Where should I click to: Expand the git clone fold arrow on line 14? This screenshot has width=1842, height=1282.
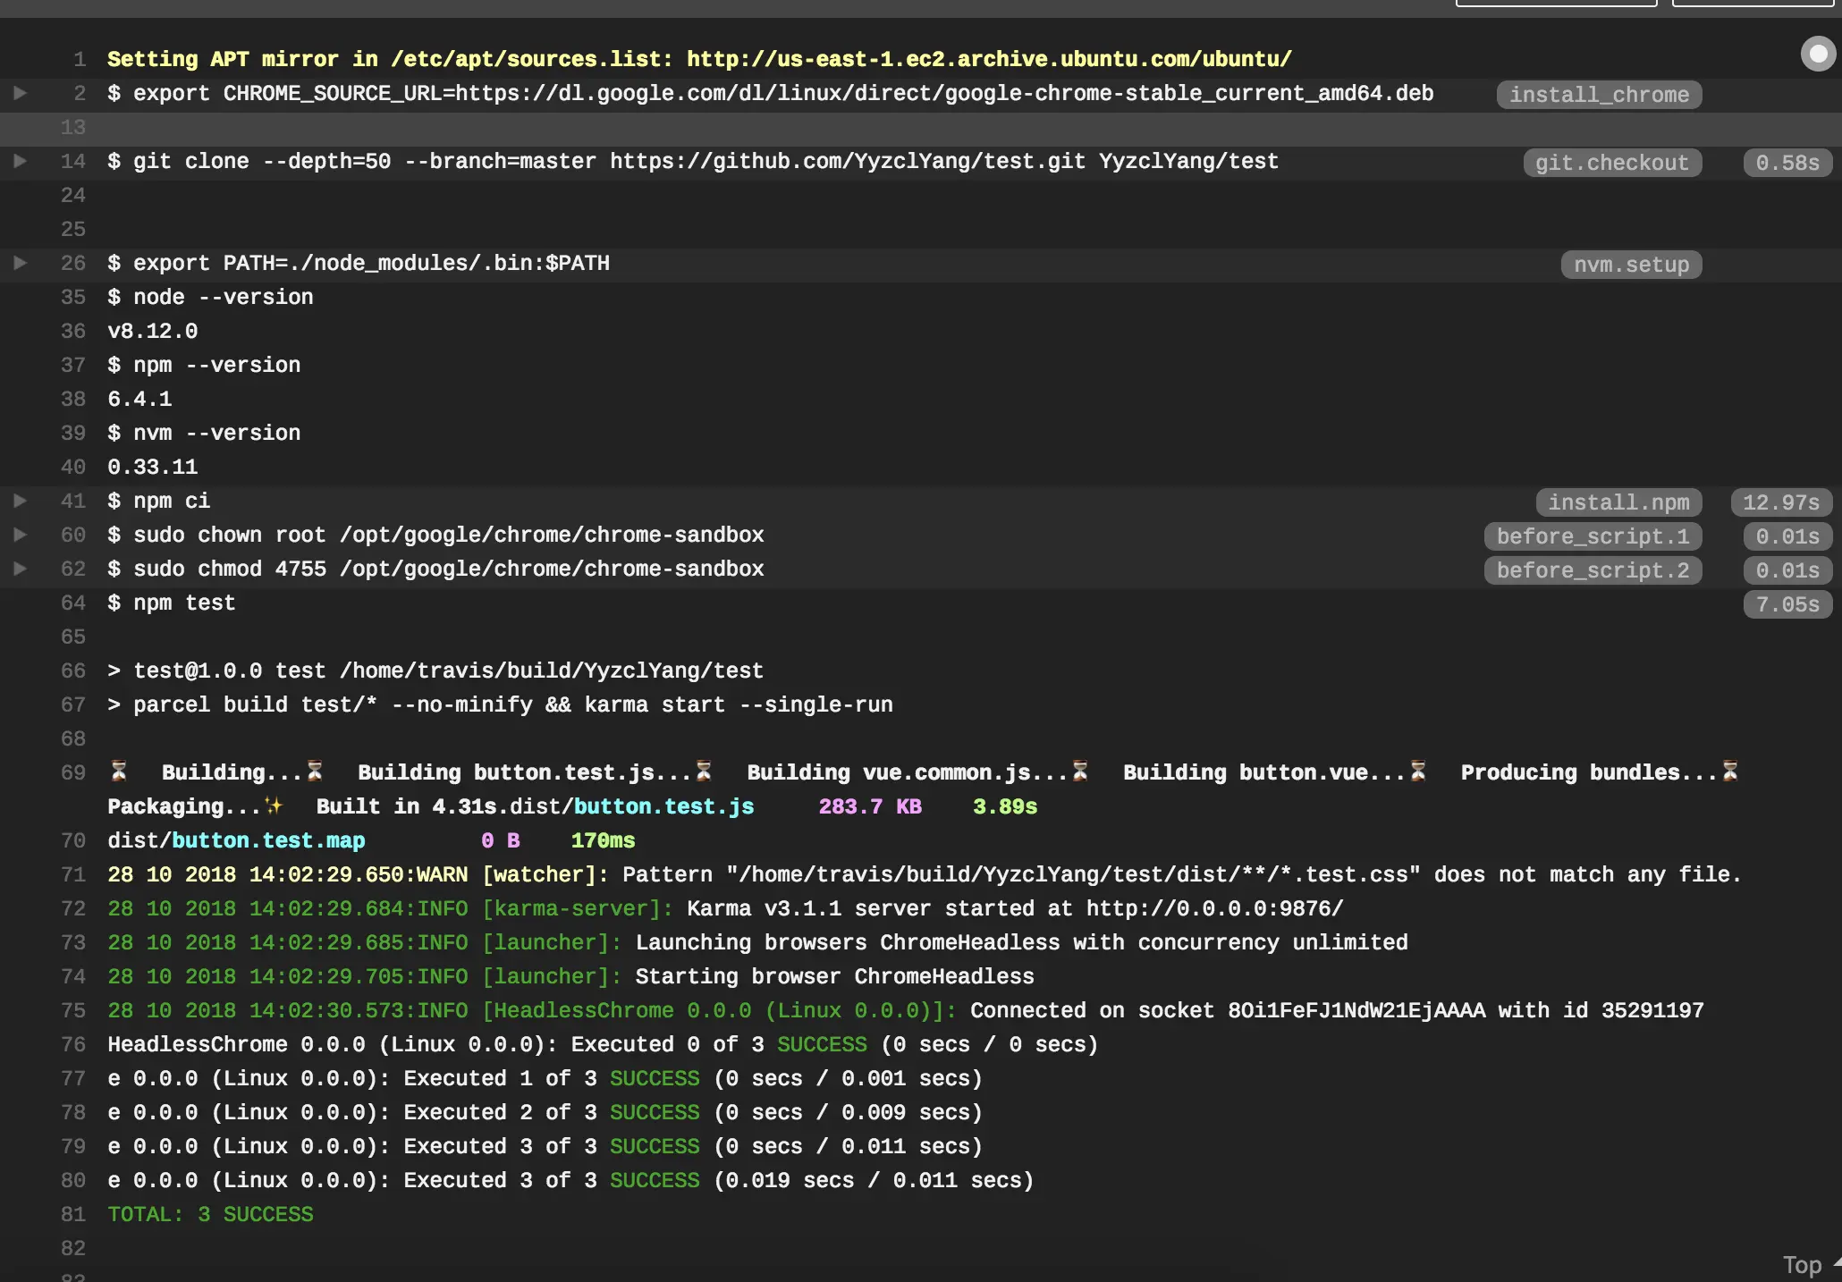tap(20, 161)
